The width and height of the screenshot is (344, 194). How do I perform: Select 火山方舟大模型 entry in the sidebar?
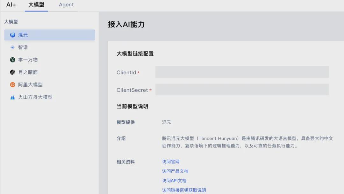[34, 97]
